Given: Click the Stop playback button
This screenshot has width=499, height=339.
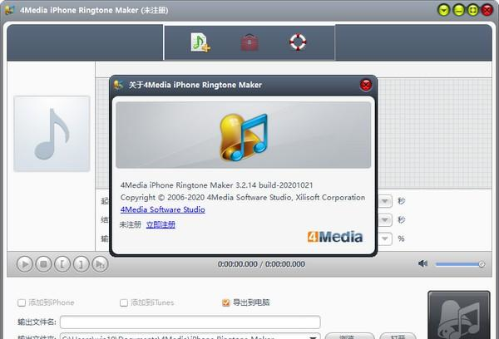Looking at the screenshot, I should (x=43, y=264).
